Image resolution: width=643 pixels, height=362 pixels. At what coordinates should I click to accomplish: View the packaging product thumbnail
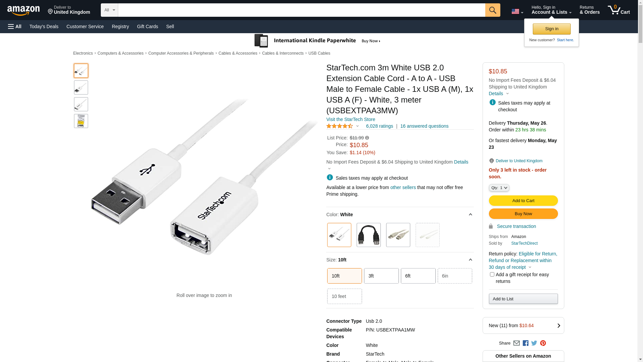(x=81, y=121)
